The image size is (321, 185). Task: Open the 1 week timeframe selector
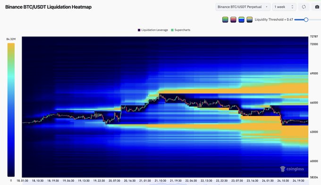click(284, 7)
